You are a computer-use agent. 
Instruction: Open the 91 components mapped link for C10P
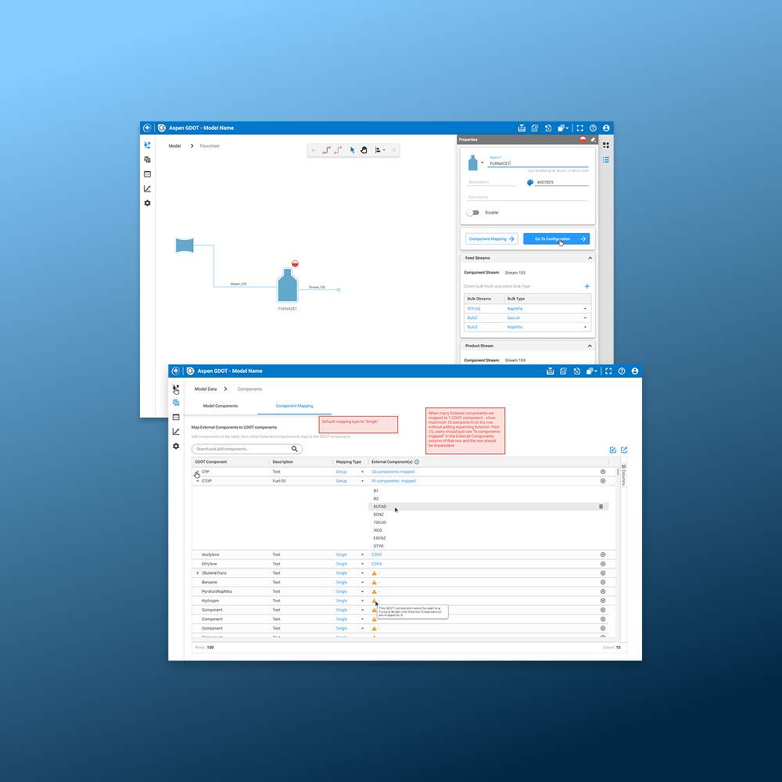393,481
